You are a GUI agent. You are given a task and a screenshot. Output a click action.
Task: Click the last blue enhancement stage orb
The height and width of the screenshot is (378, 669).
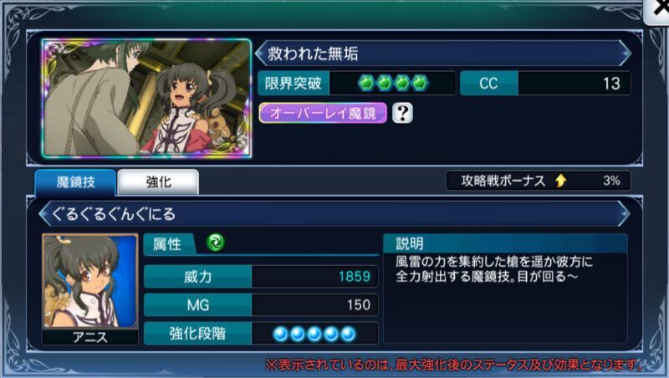348,334
